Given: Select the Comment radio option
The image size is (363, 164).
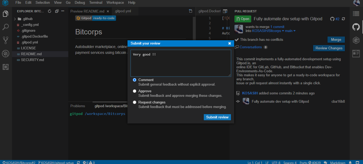Looking at the screenshot, I should [x=135, y=80].
